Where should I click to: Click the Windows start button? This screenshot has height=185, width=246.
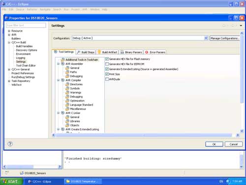pos(11,182)
